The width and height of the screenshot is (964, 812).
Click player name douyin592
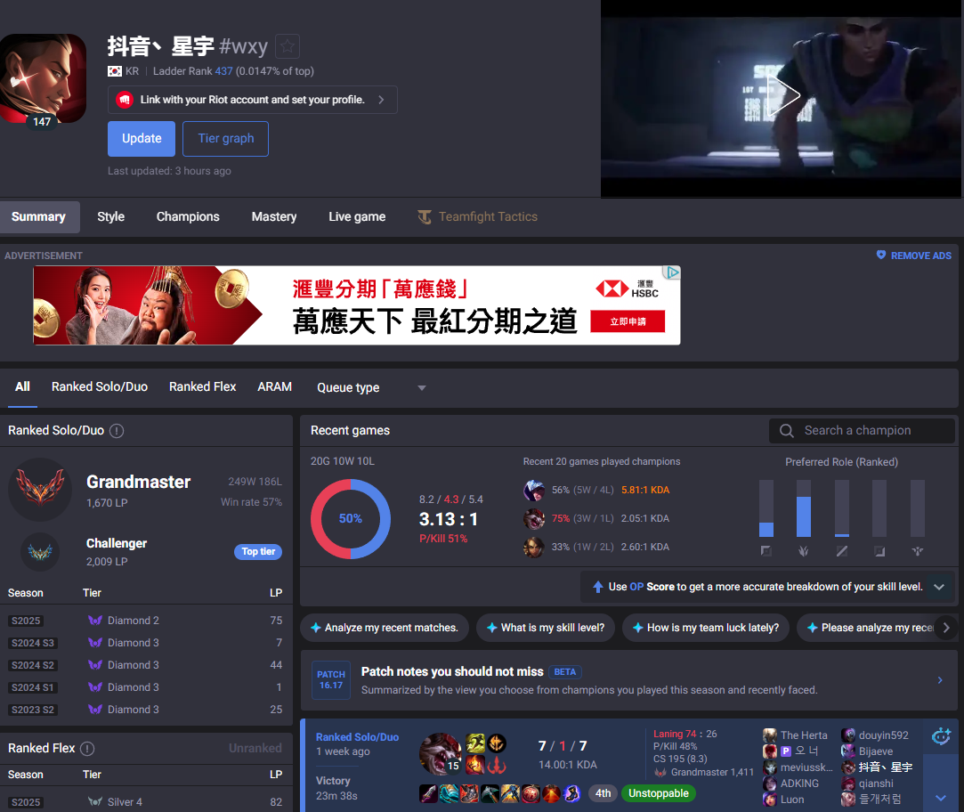[x=883, y=735]
